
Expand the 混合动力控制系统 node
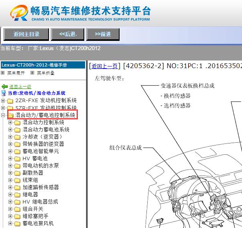click(10, 122)
